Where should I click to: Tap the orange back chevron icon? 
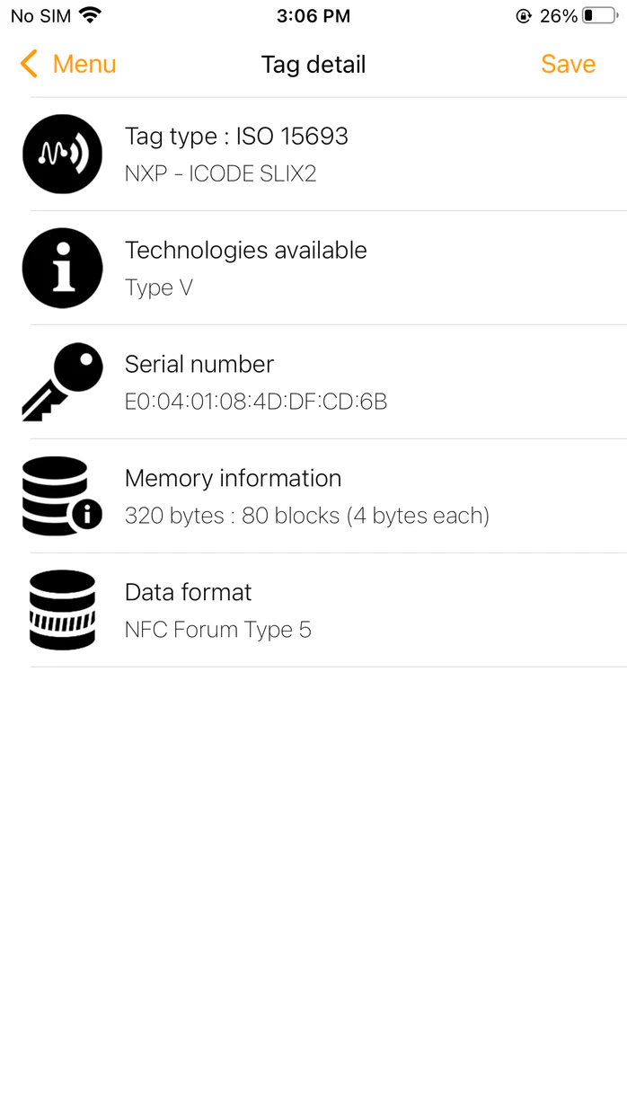[x=29, y=65]
